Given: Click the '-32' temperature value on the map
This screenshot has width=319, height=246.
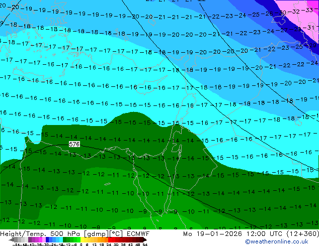Looking at the screenshot, I should tap(293, 12).
